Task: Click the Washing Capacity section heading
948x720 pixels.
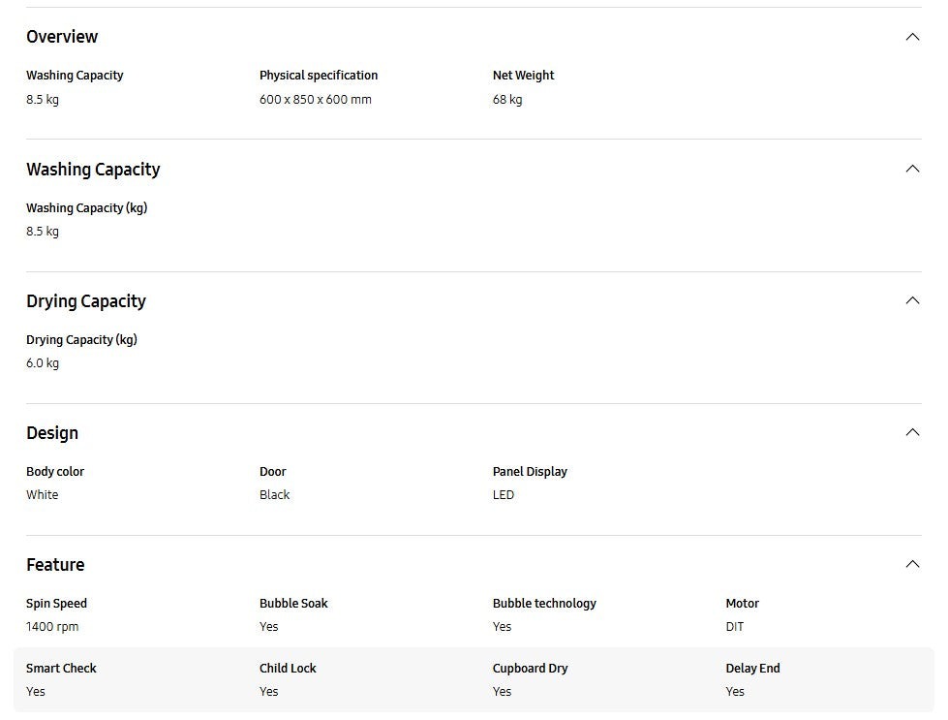Action: (93, 170)
